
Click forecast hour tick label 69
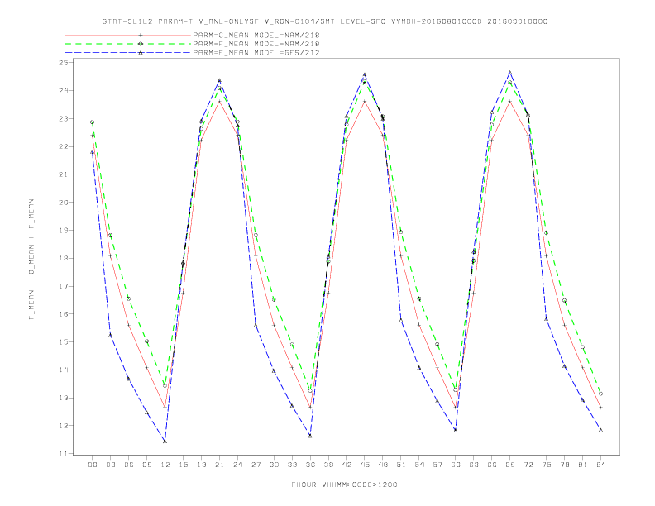point(510,465)
